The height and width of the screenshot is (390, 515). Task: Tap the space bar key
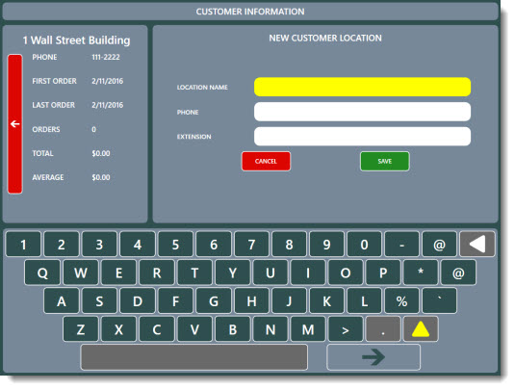pos(194,357)
